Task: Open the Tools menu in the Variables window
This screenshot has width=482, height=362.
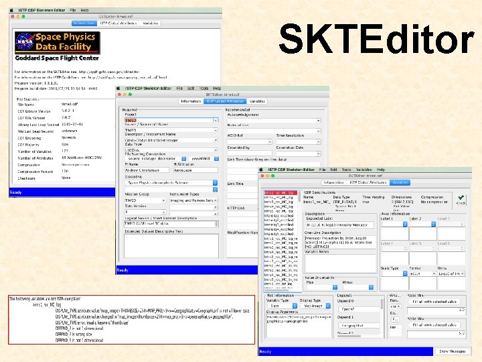Action: point(347,170)
